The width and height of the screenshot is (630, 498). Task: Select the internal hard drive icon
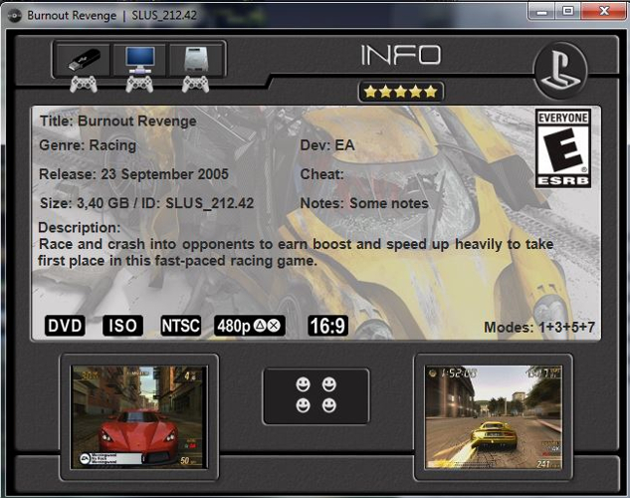point(196,60)
